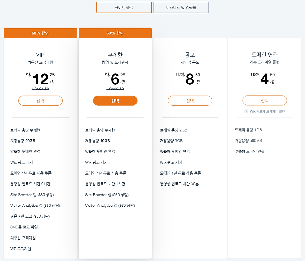This screenshot has height=261, width=305.
Task: Click 저장용량 500MB feature
Action: click(248, 141)
